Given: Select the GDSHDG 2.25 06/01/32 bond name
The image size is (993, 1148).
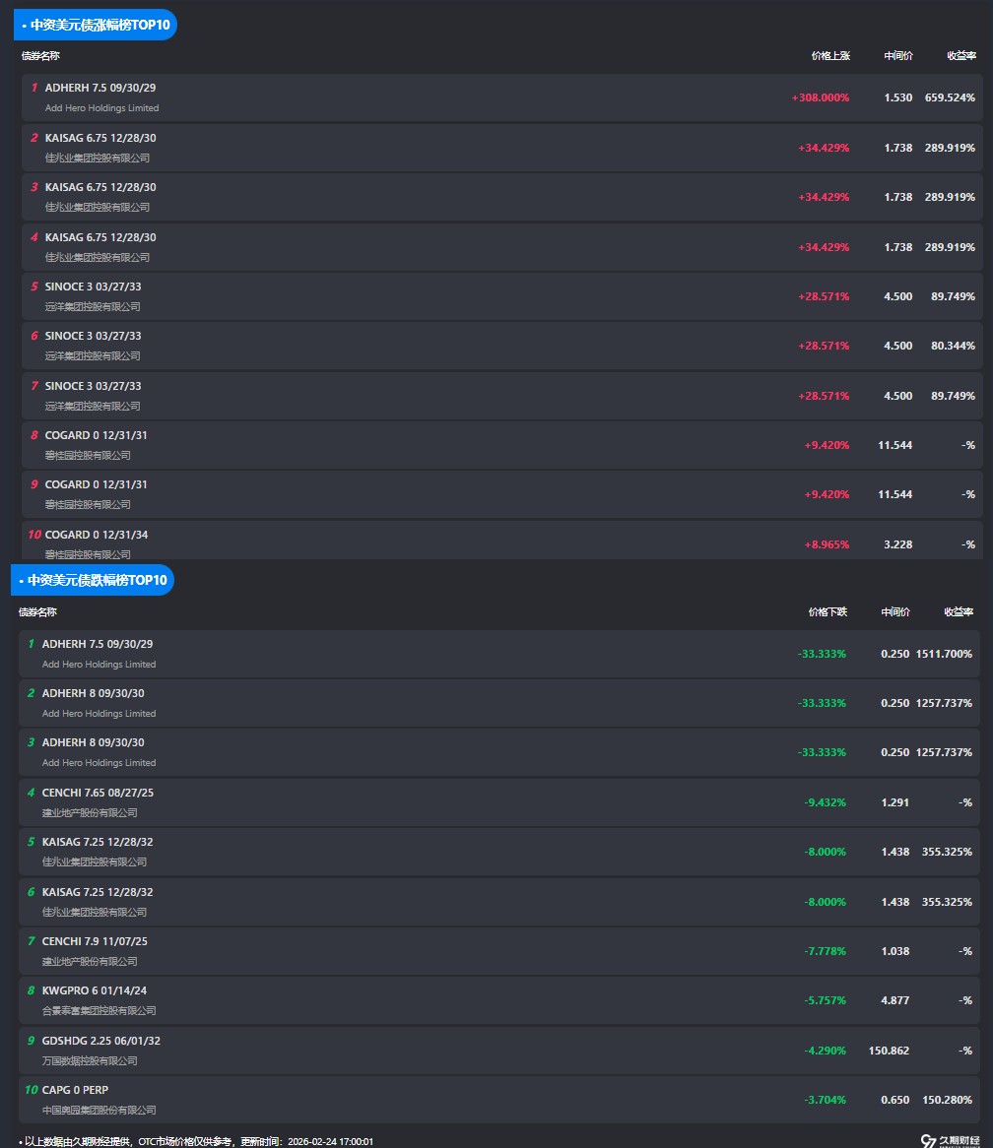Looking at the screenshot, I should pyautogui.click(x=100, y=1041).
